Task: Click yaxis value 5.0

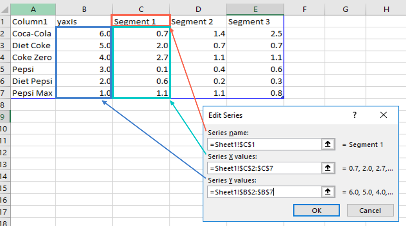Action: click(x=84, y=46)
